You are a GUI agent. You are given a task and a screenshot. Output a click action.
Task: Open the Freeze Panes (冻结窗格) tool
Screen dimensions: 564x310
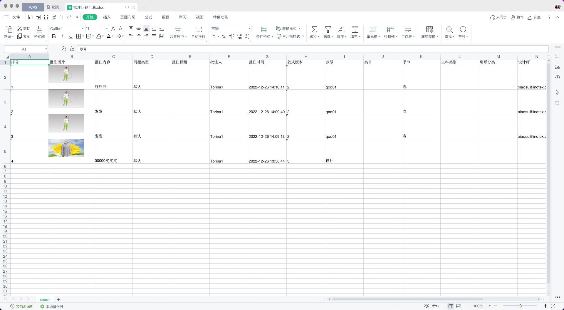click(x=429, y=29)
